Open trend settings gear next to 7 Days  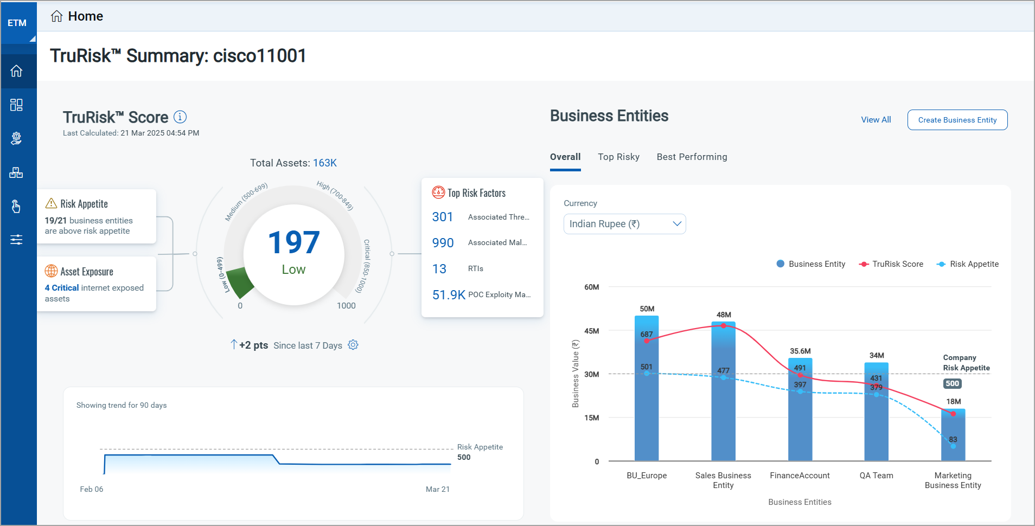[x=353, y=345]
